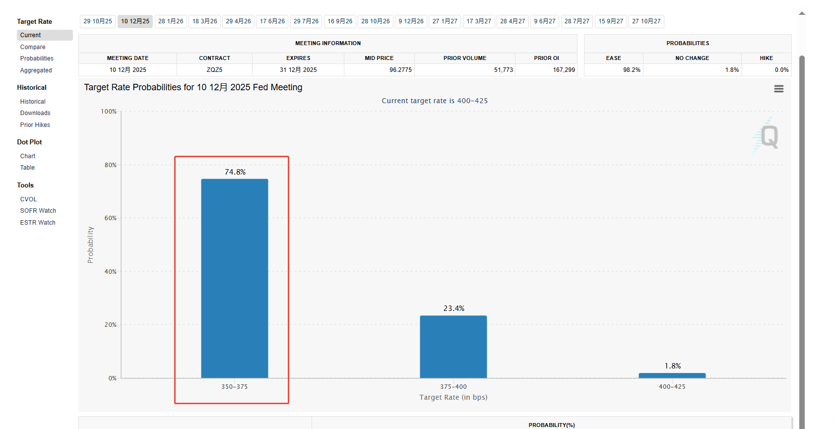Open the Aggregated view link

coord(36,70)
